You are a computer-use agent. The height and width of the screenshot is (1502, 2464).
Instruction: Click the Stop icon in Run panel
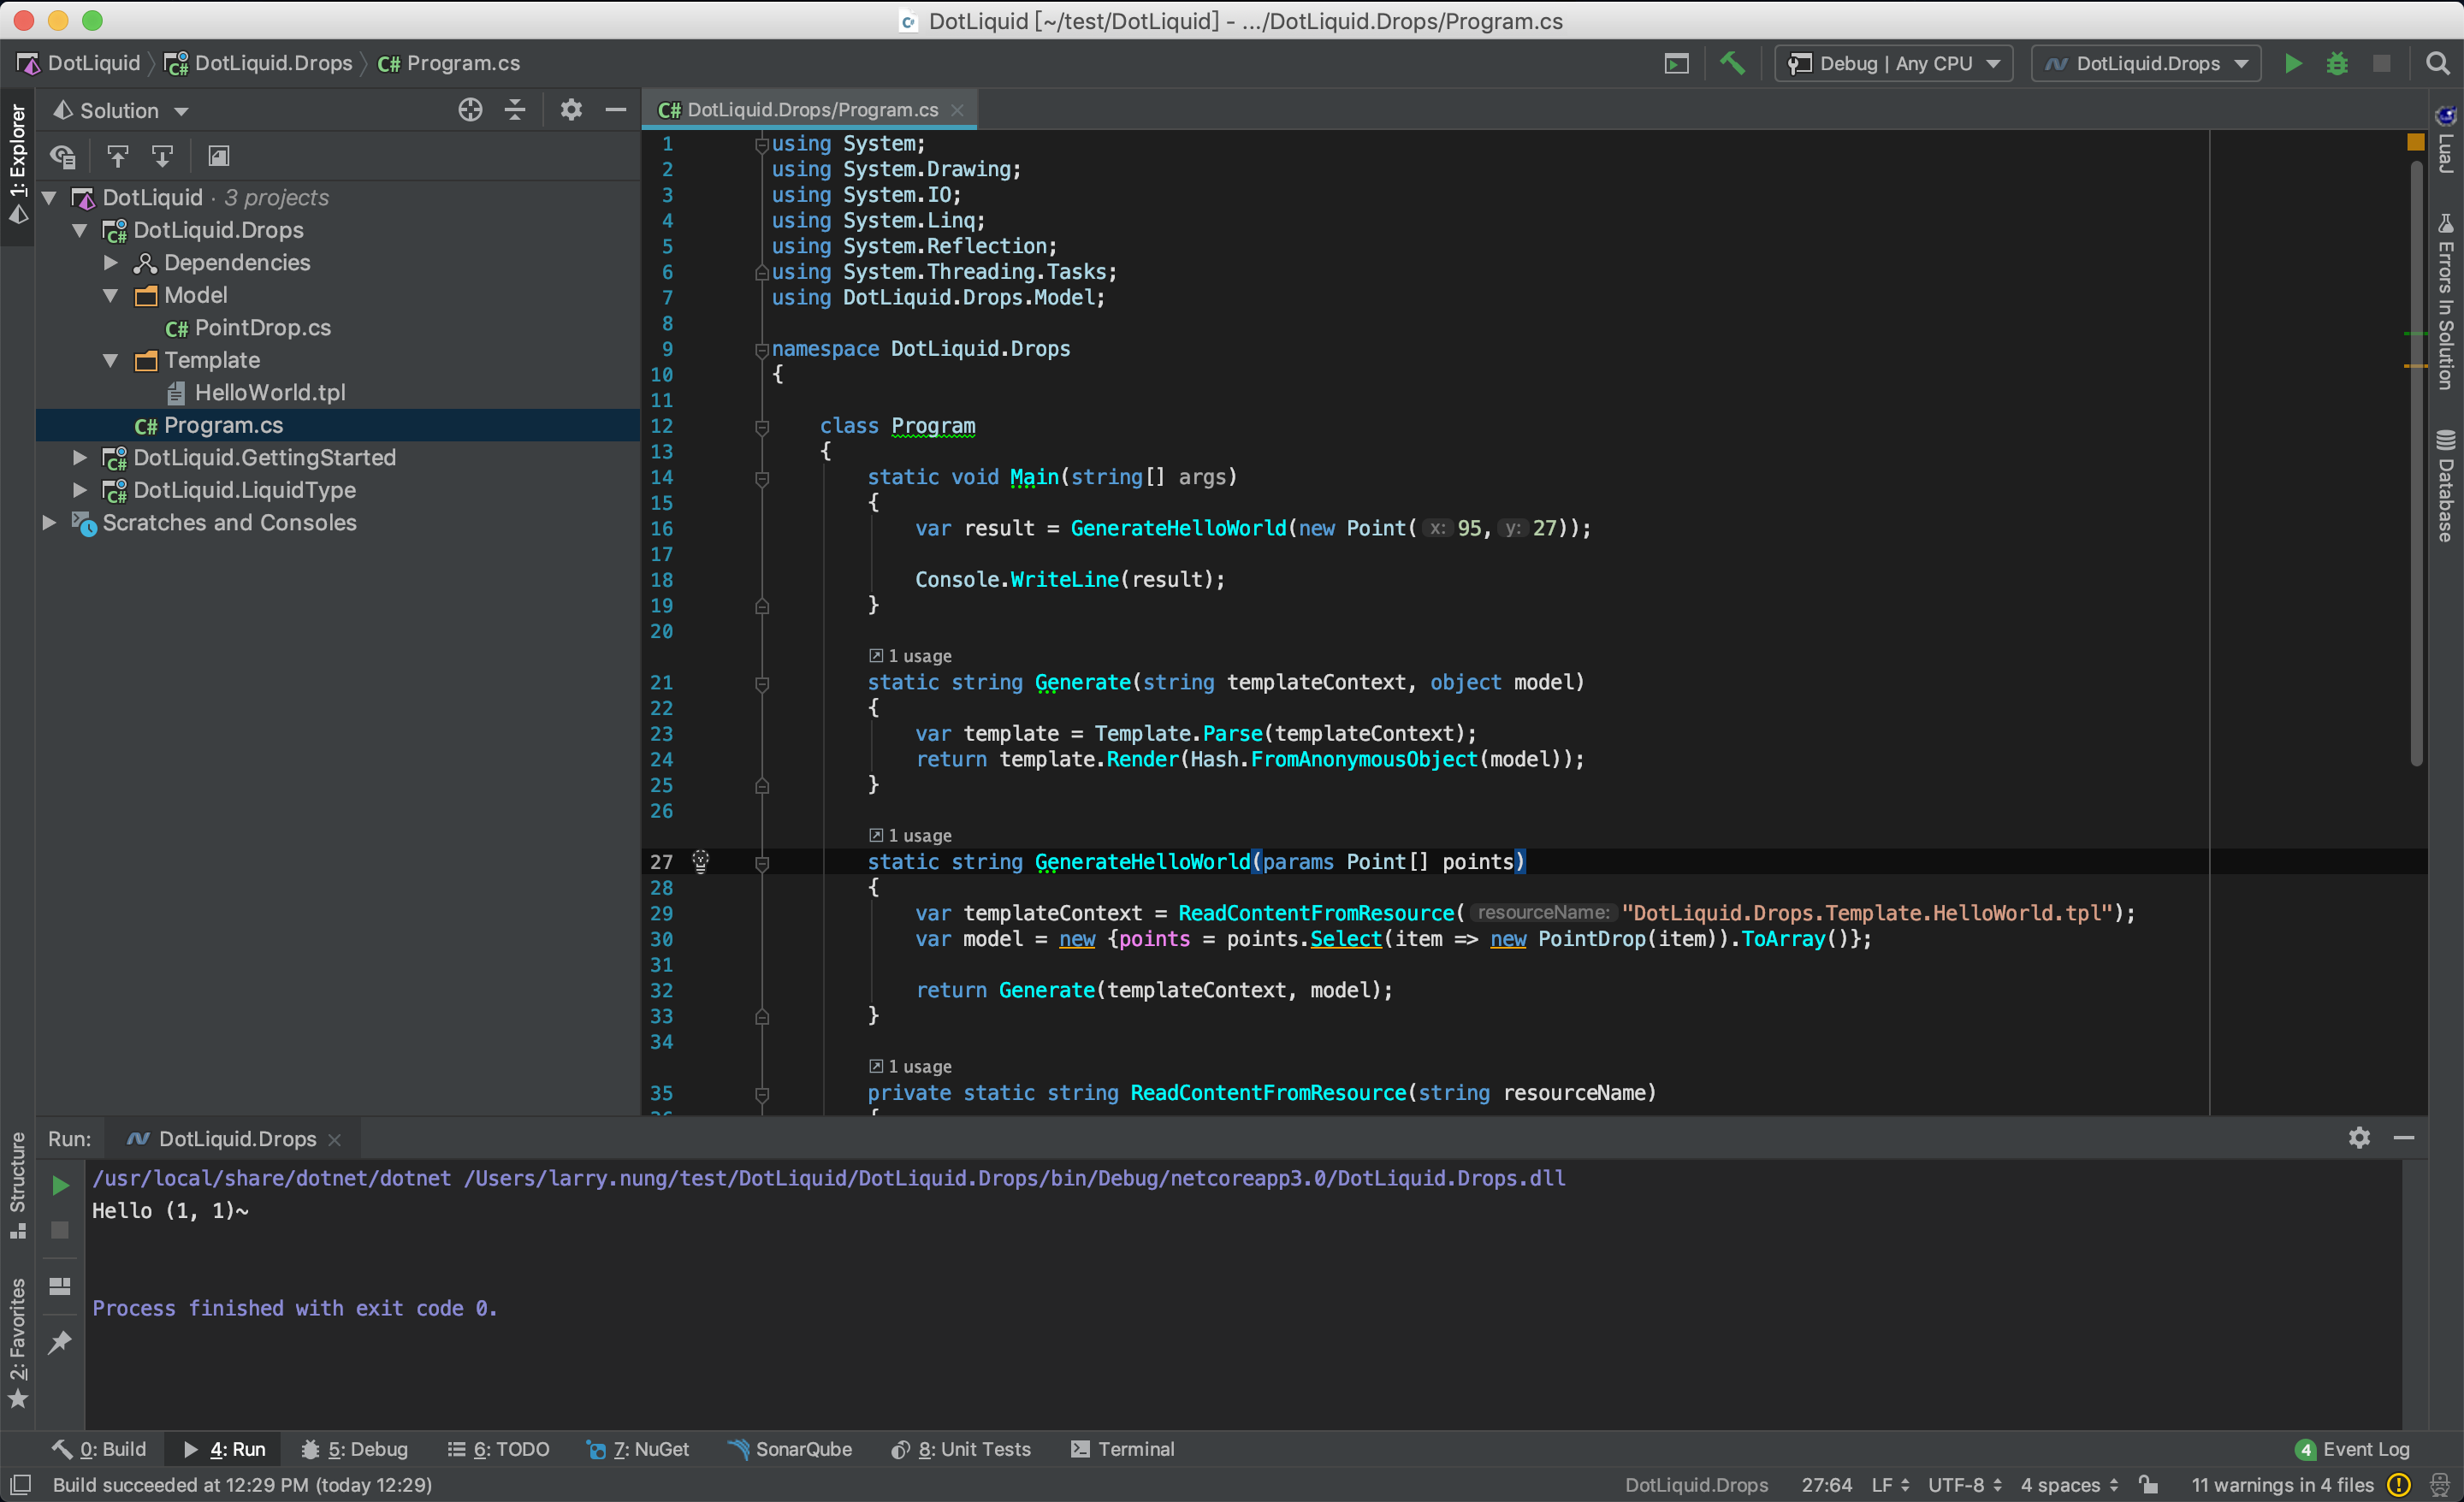pos(60,1230)
